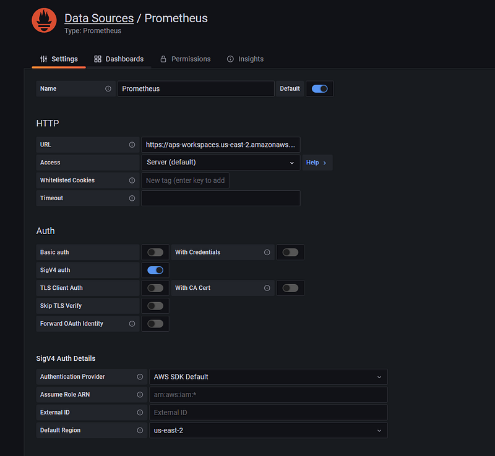Click info icon for With Credentials
The width and height of the screenshot is (495, 456).
(267, 252)
